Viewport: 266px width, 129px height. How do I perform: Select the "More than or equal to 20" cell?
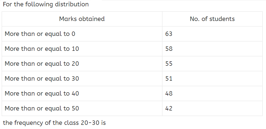tap(42, 64)
